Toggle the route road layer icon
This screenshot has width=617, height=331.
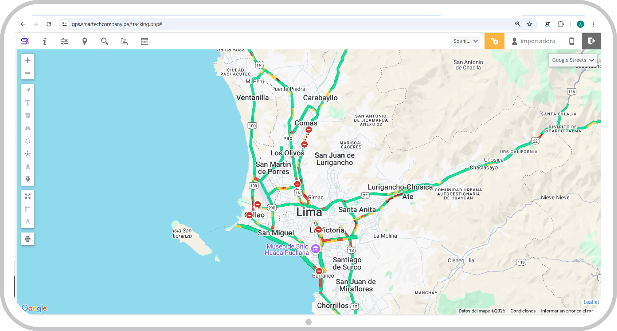[28, 128]
